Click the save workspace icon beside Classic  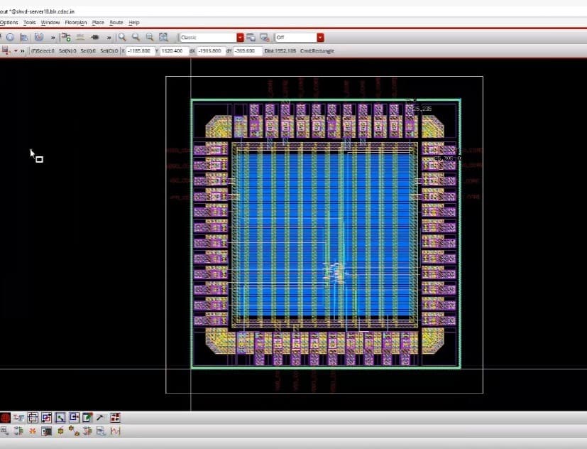coord(251,37)
